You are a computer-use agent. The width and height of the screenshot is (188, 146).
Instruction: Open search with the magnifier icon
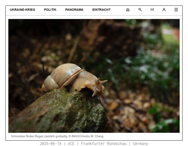click(x=140, y=10)
